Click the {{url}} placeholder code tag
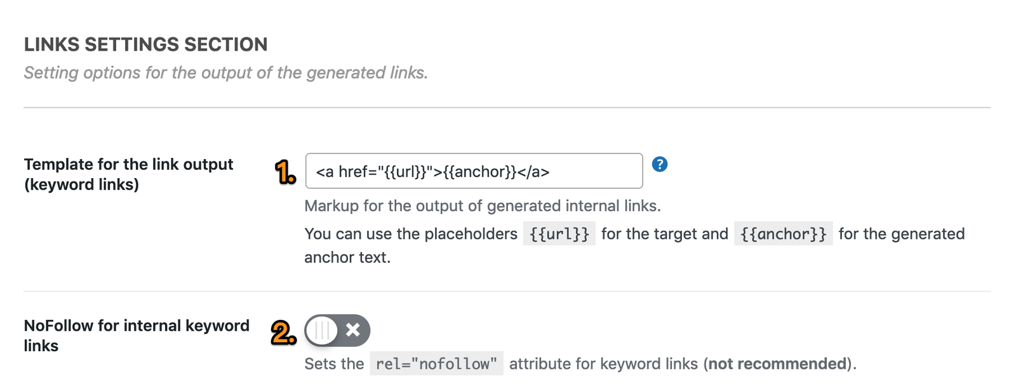Screen dimensions: 1016x391 click(559, 234)
